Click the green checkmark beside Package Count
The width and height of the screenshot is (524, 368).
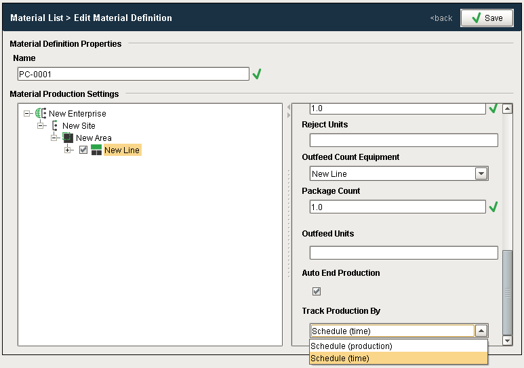pyautogui.click(x=493, y=207)
